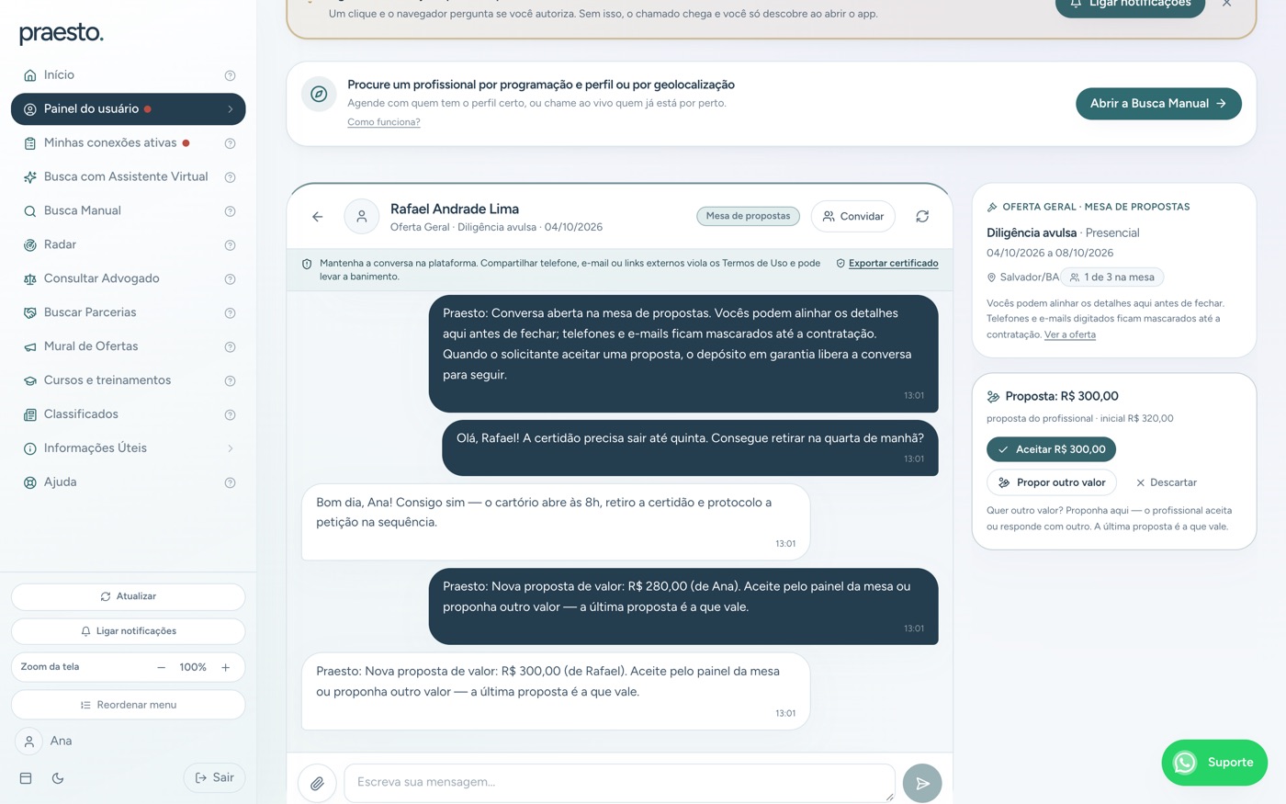Click the layout panel icon beside the moon

tap(26, 778)
